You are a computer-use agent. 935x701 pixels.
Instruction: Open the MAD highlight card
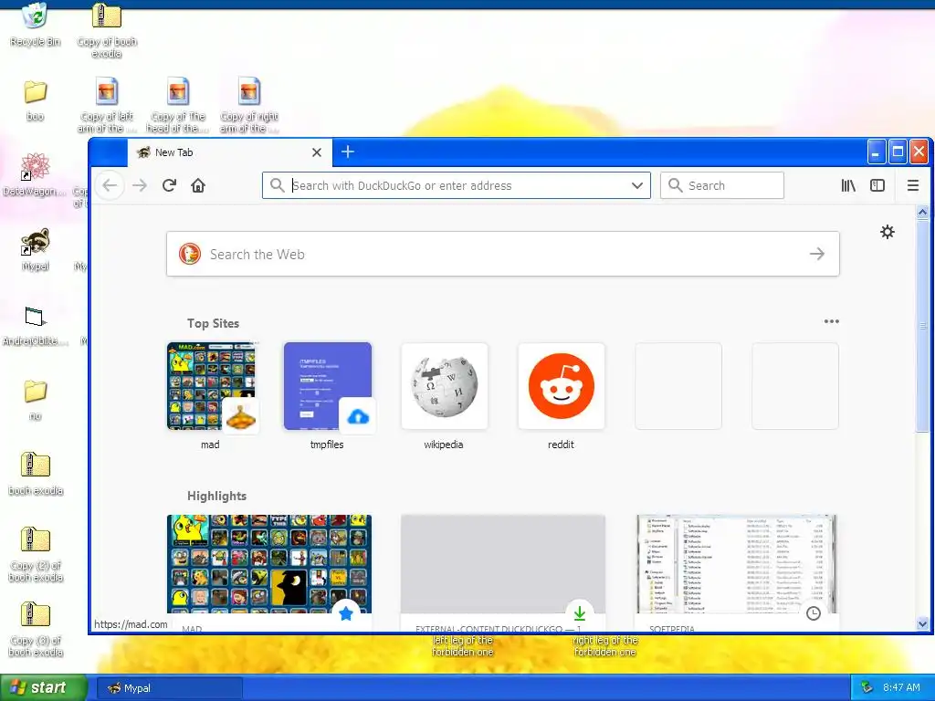click(x=269, y=572)
